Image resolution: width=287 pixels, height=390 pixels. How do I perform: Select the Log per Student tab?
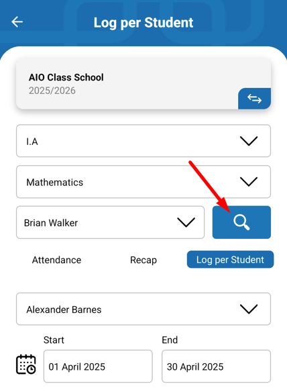click(x=230, y=259)
